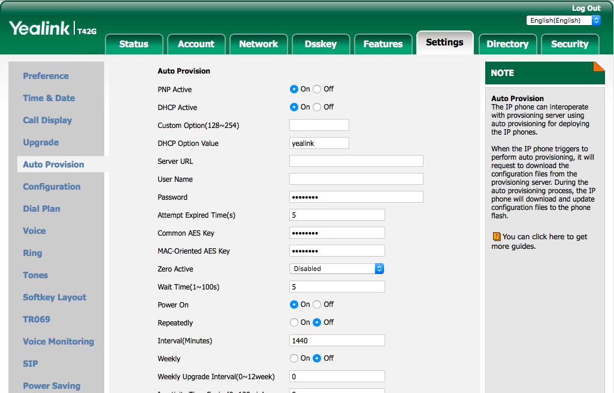Image resolution: width=614 pixels, height=393 pixels.
Task: Click the help guide icon in the note panel
Action: point(496,237)
